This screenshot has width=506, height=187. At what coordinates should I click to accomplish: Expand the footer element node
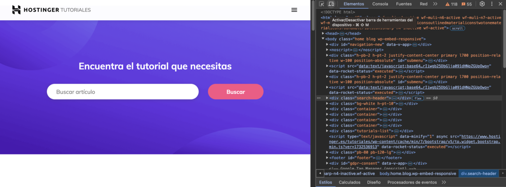click(327, 158)
